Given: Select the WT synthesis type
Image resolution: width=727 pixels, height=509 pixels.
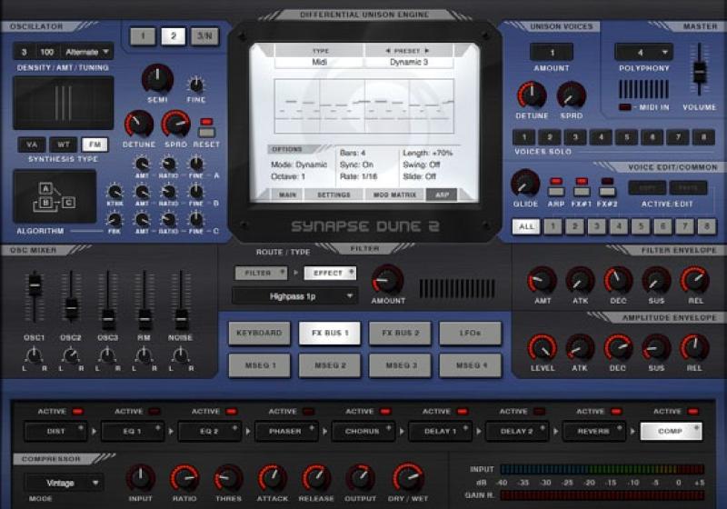Looking at the screenshot, I should [x=63, y=145].
